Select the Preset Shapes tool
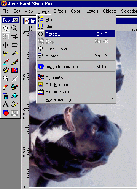 pyautogui.click(x=6, y=113)
